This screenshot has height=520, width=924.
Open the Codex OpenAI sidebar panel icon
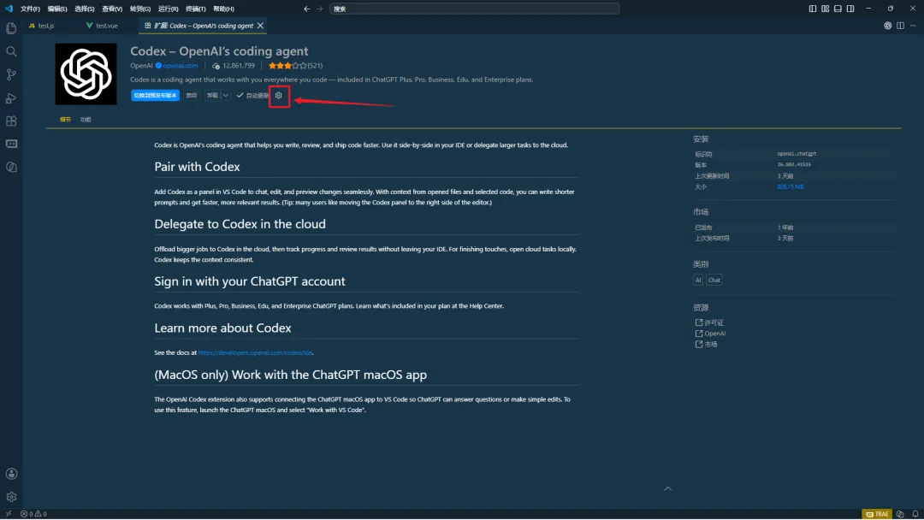[x=11, y=168]
